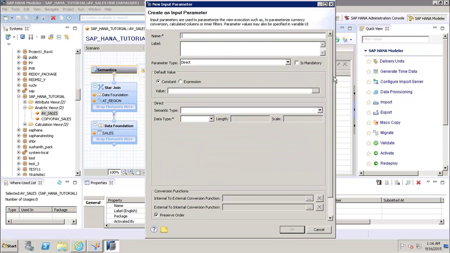This screenshot has width=450, height=253.
Task: Select the Constant radio button
Action: [158, 82]
